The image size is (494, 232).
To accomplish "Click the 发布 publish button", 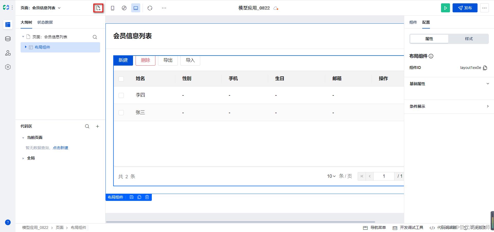I will point(465,8).
